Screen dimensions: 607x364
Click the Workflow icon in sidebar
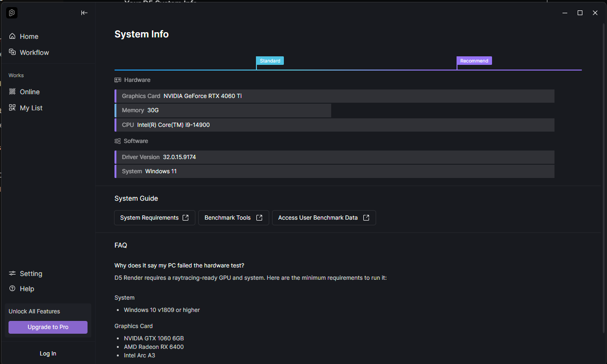pos(12,52)
